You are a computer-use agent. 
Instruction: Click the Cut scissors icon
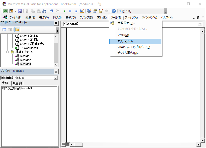tap(27, 11)
